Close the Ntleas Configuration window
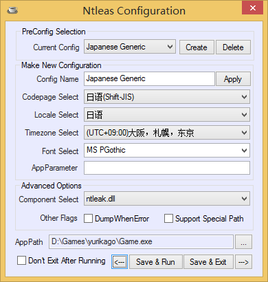The height and width of the screenshot is (282, 268). click(253, 8)
